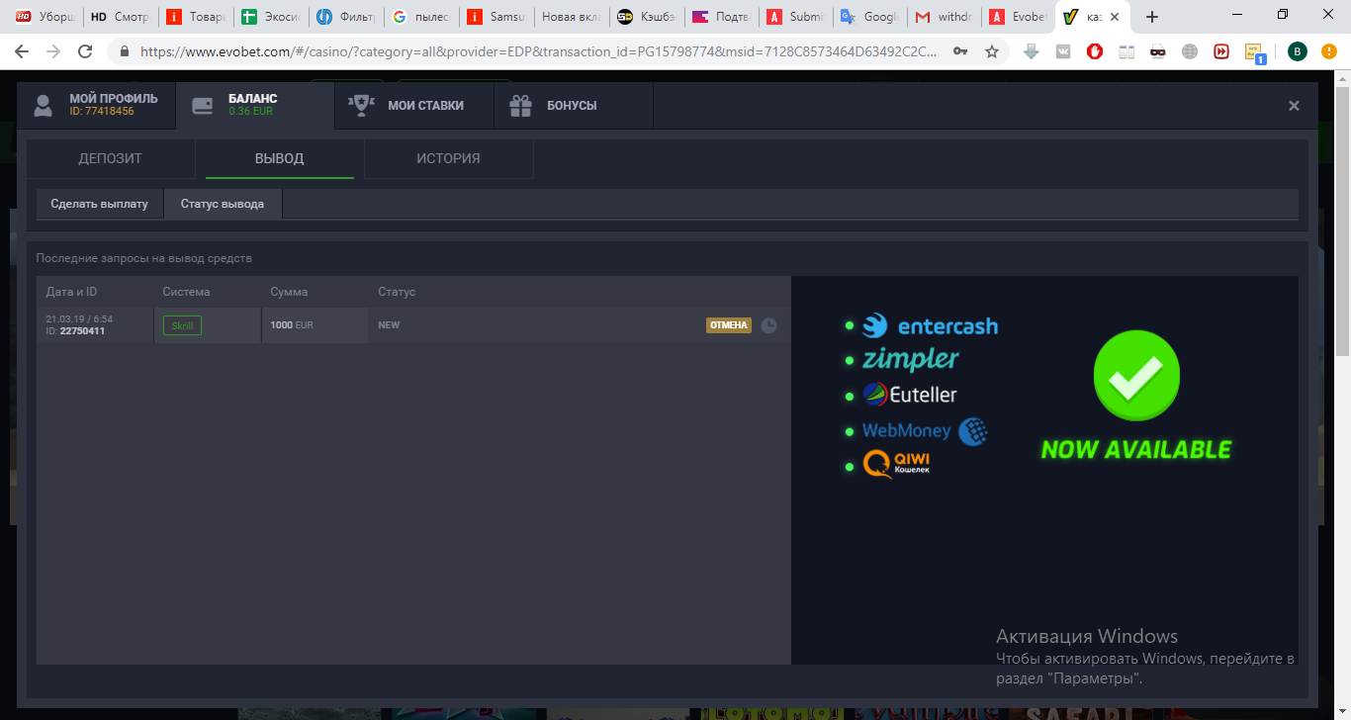The height and width of the screenshot is (720, 1351).
Task: Switch to the Депозит tab
Action: [111, 158]
